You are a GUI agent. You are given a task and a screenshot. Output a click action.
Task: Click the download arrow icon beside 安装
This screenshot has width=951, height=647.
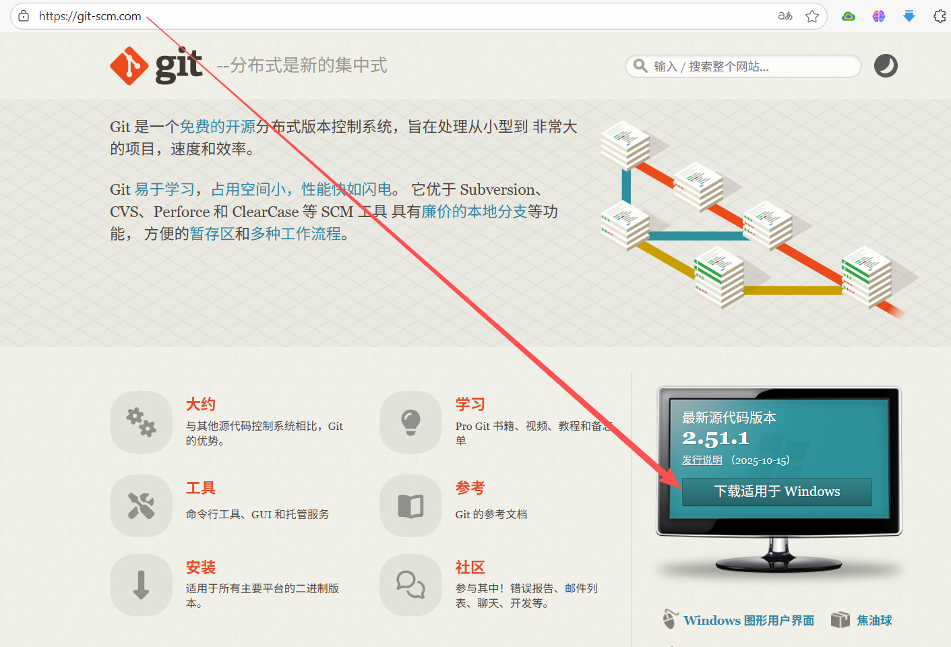tap(141, 585)
